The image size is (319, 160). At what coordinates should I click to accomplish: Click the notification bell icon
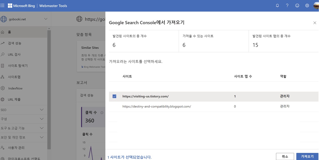click(277, 5)
